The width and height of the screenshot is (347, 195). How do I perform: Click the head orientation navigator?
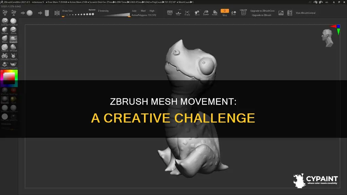click(327, 38)
